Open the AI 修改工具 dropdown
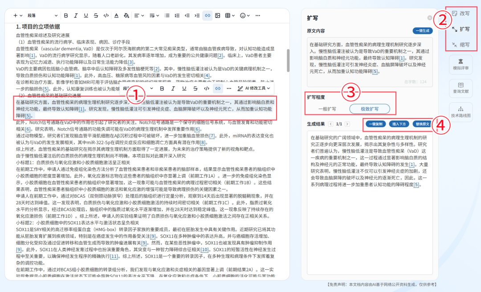The height and width of the screenshot is (292, 481). point(254,88)
